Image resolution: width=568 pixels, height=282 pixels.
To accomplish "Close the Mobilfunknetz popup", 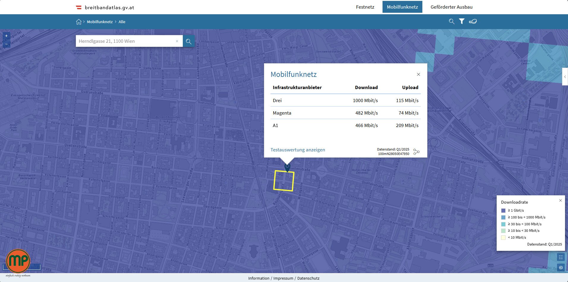I will [418, 75].
